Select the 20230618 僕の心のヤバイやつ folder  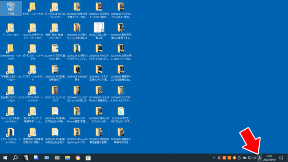[x=99, y=114]
